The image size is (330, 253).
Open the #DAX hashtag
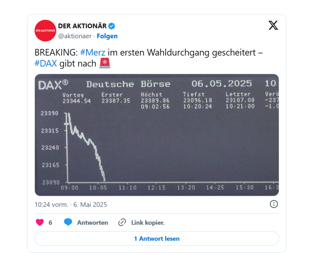[46, 63]
